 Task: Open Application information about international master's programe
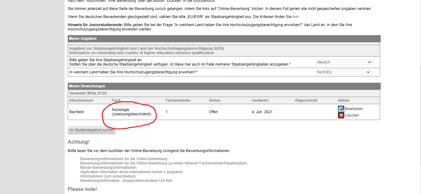[131, 172]
